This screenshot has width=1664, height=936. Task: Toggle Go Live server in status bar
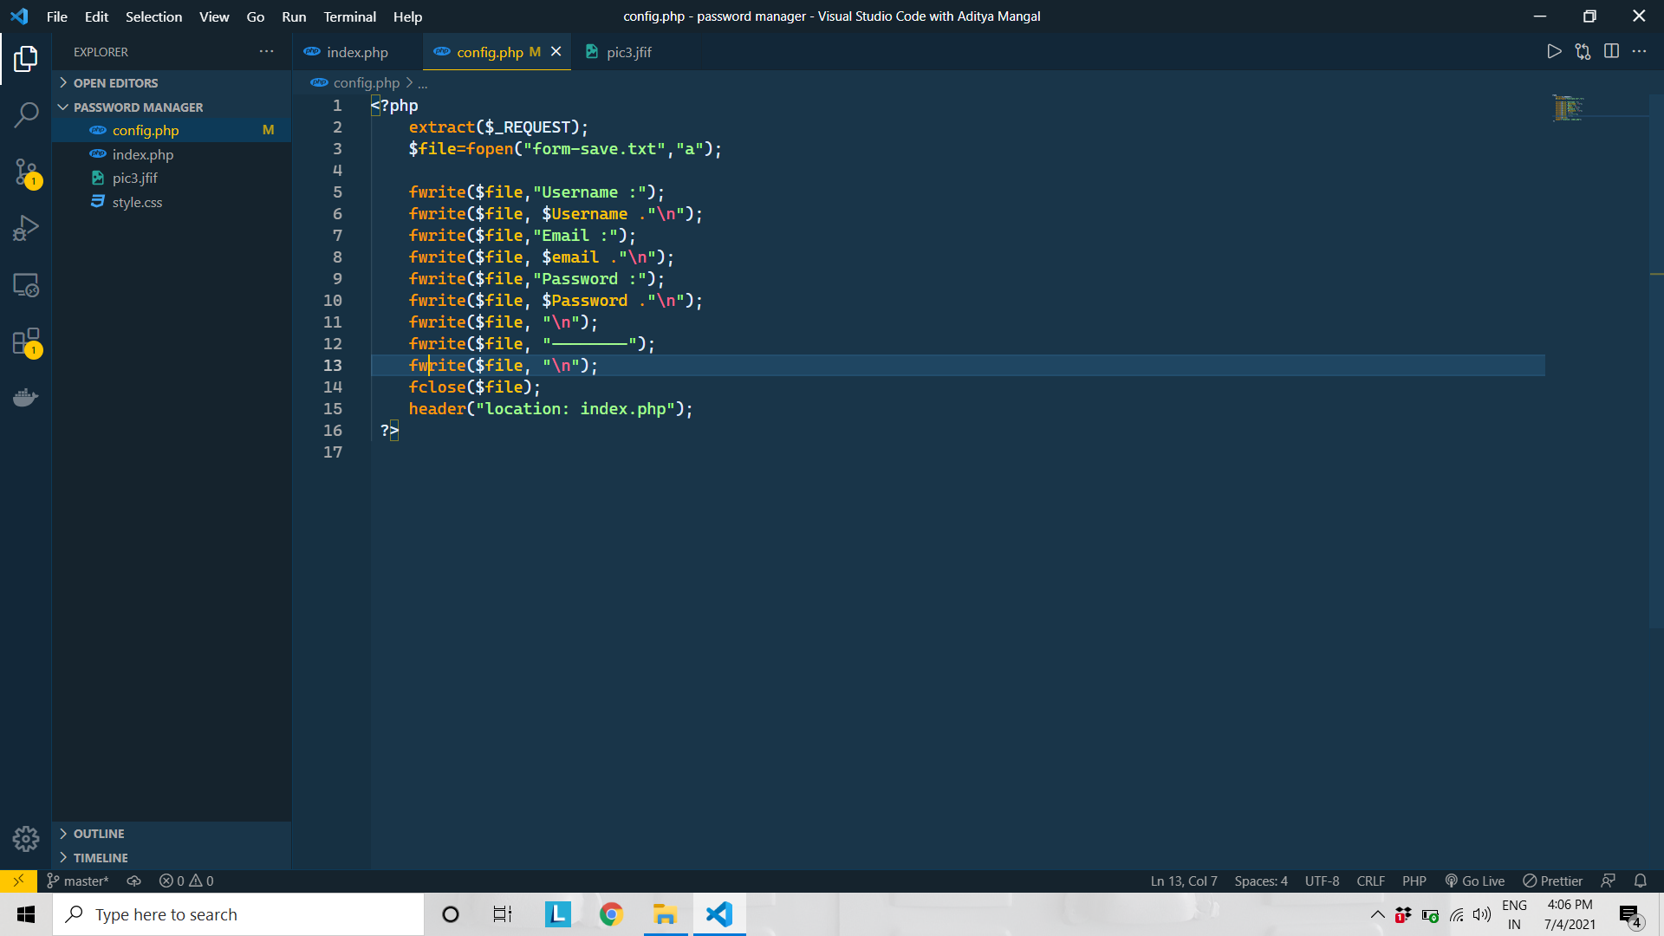click(1475, 881)
